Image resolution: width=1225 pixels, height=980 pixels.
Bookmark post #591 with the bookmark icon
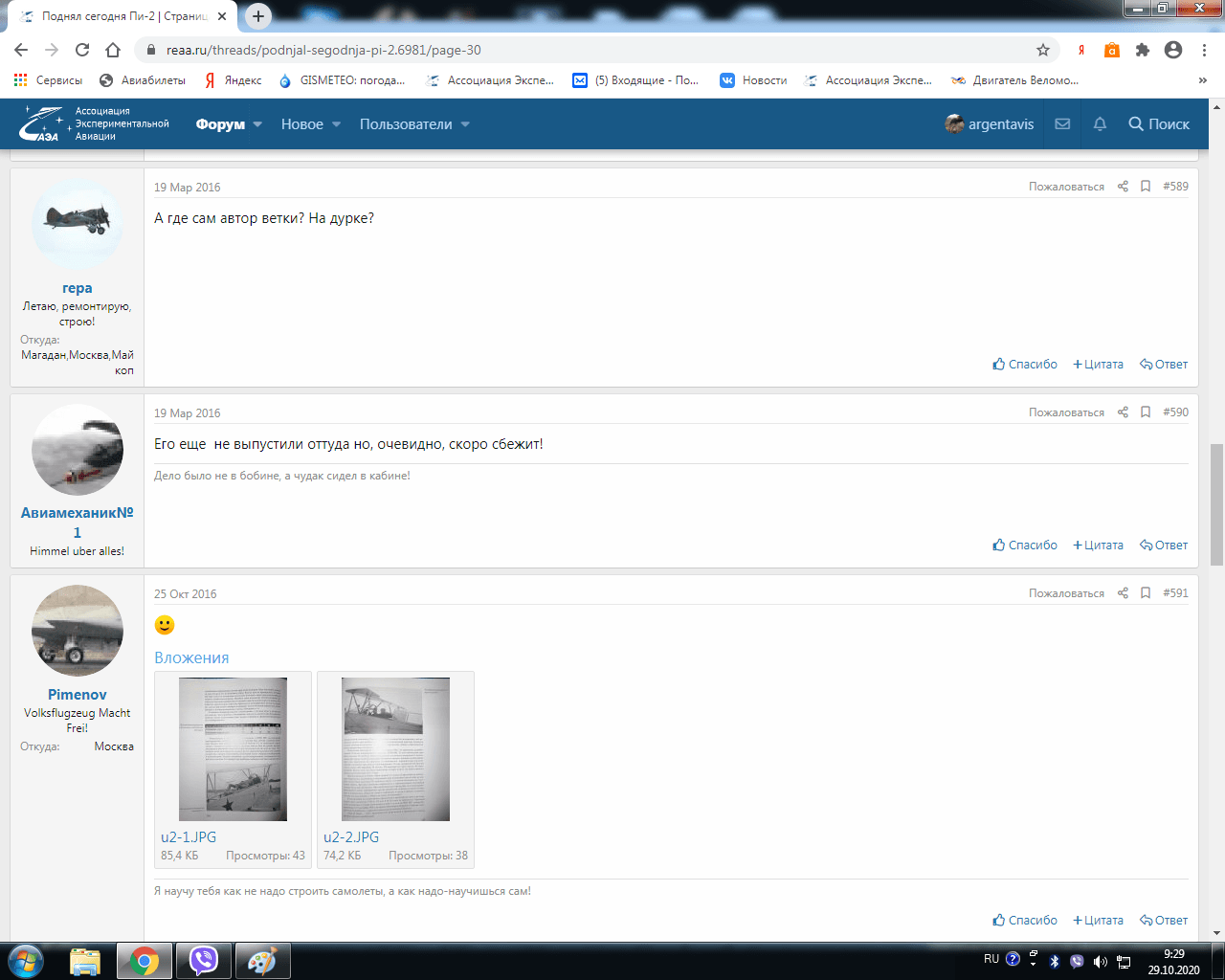click(x=1146, y=593)
